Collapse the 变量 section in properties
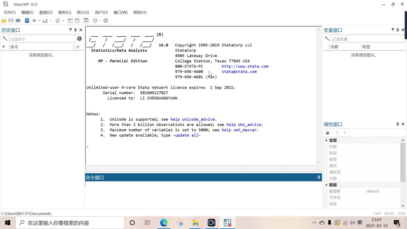This screenshot has width=407, height=229. click(x=326, y=140)
